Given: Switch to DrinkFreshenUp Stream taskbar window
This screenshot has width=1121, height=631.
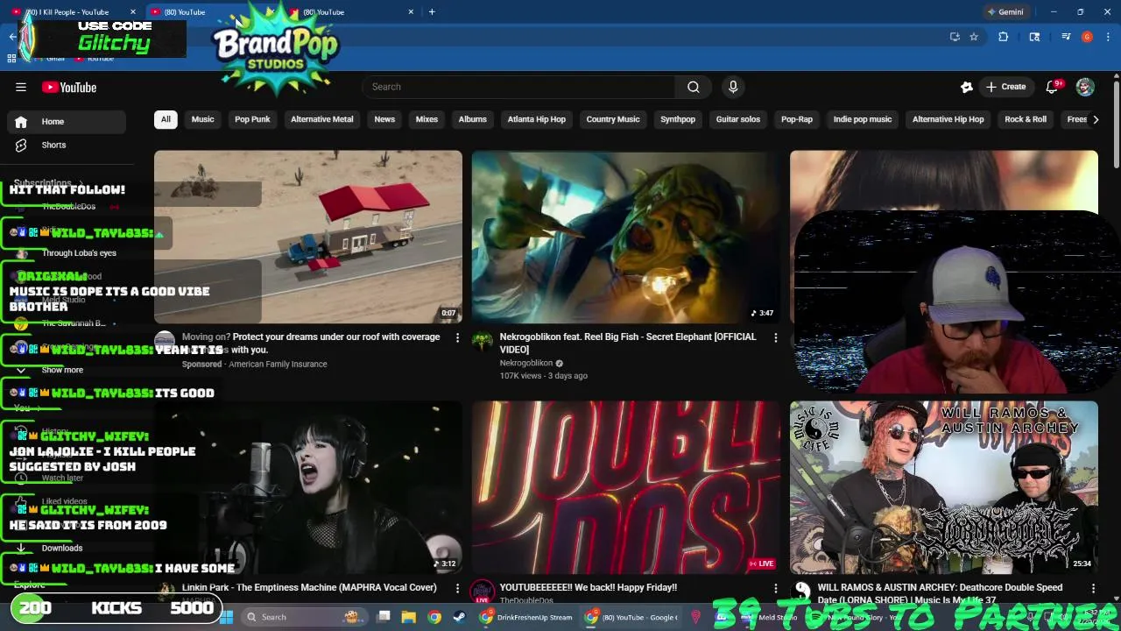Looking at the screenshot, I should point(525,617).
